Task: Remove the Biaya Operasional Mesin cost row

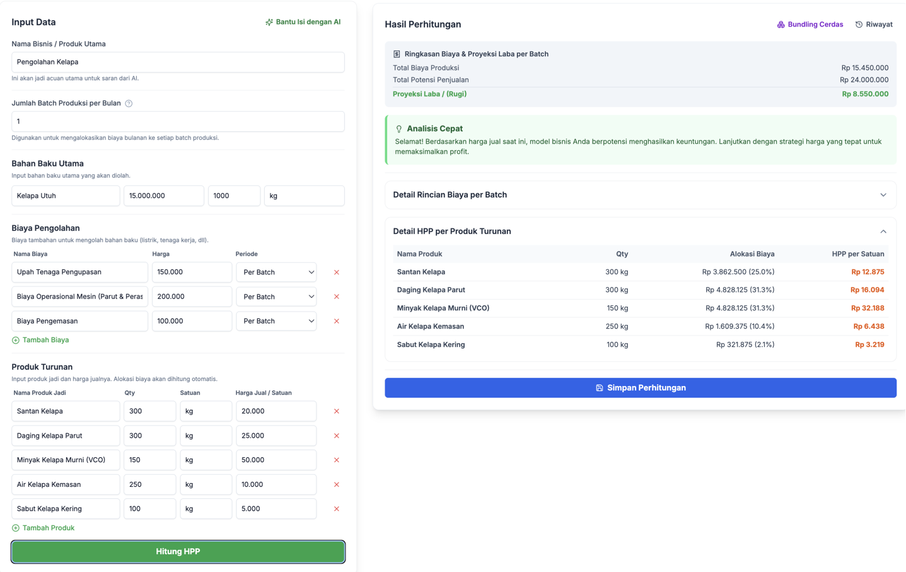Action: click(336, 297)
